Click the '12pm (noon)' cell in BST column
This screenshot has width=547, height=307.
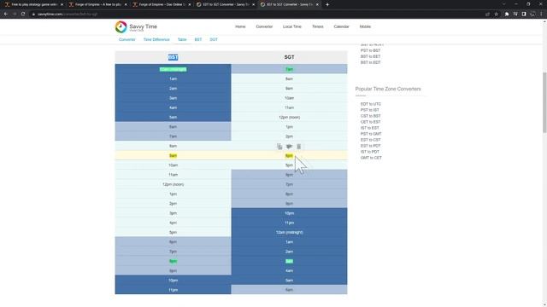click(x=173, y=184)
